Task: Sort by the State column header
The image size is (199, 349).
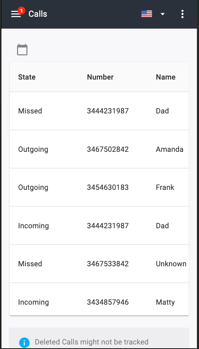Action: pyautogui.click(x=27, y=77)
